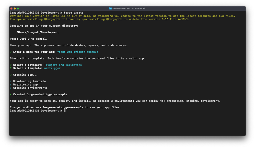Viewport: 255px width, 148px height.
Task: Click the red close window button
Action: click(11, 8)
